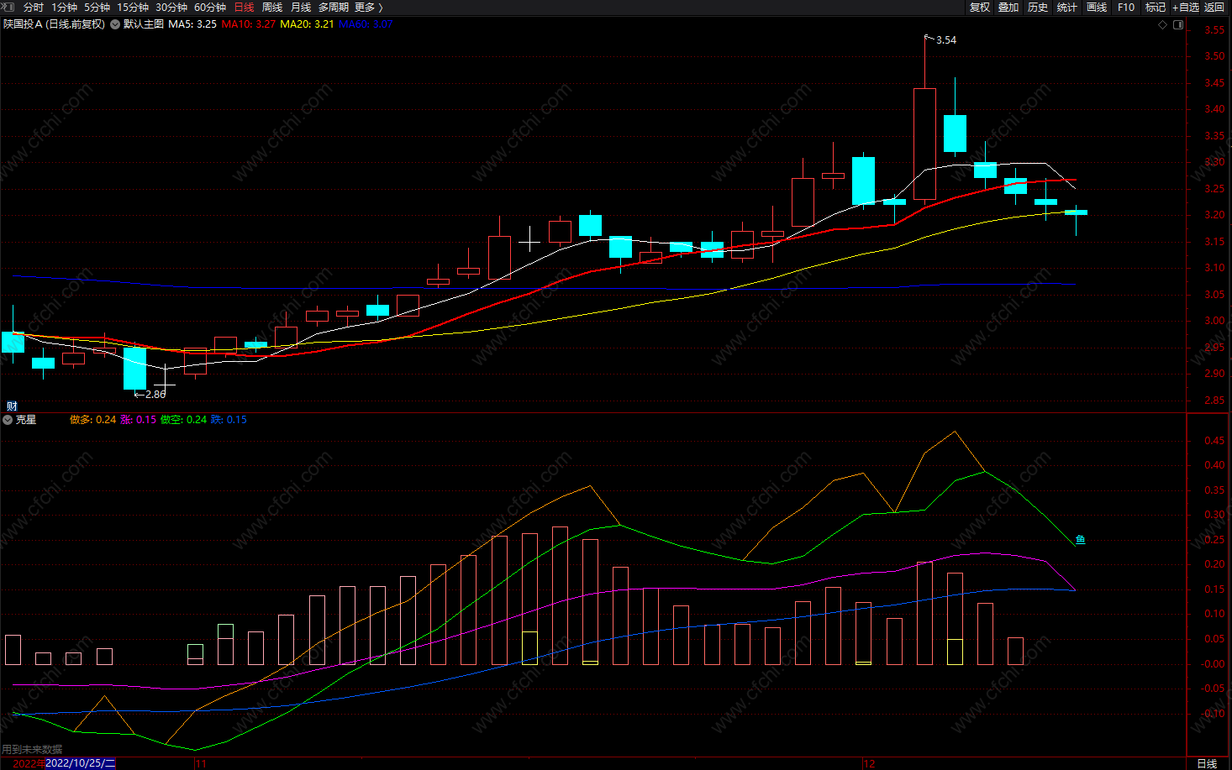Open the 默认主图 chart settings circle arrow
This screenshot has height=770, width=1232.
coord(115,24)
